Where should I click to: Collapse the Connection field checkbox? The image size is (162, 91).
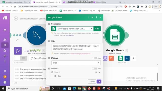49,24
